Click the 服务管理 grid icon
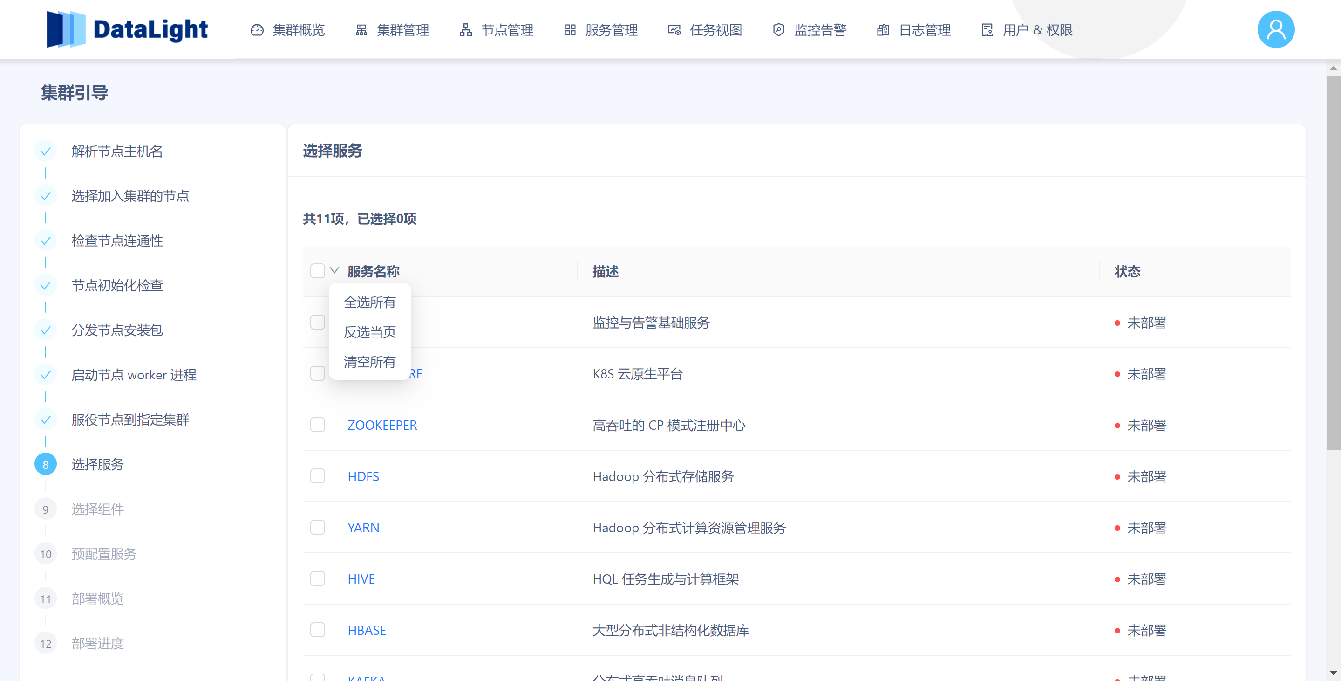This screenshot has height=681, width=1341. (570, 30)
